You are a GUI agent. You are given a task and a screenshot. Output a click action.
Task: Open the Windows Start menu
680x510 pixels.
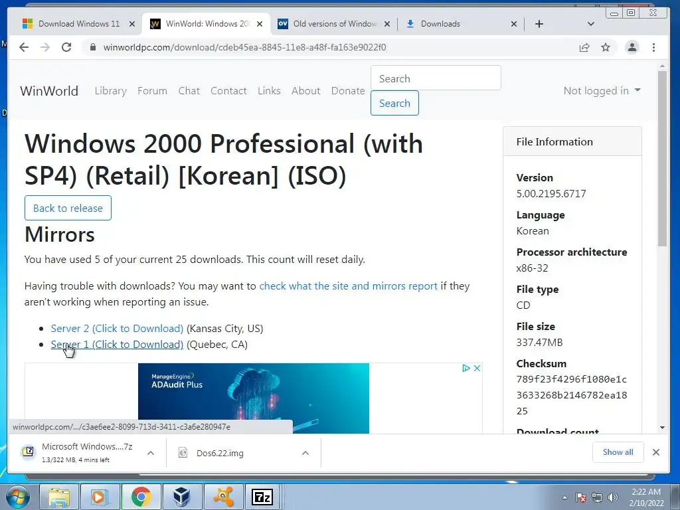[x=18, y=497]
